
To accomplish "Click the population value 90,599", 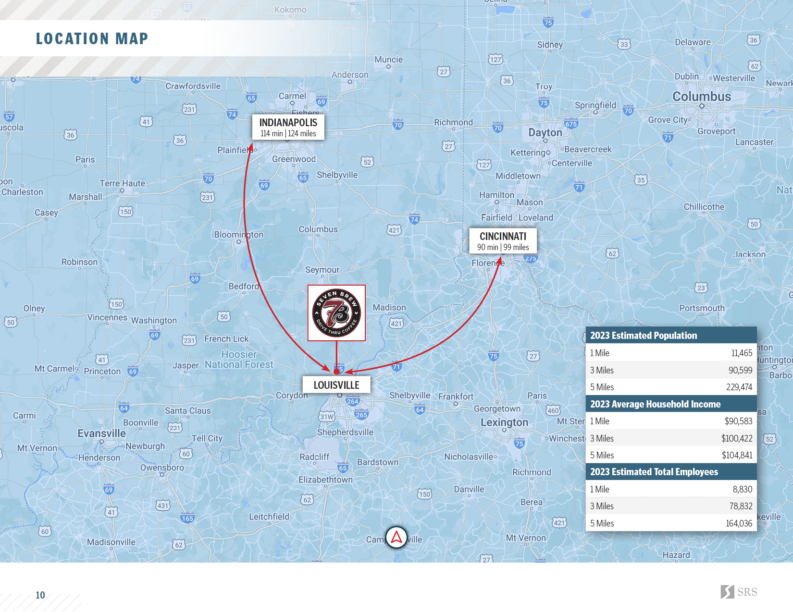I will (740, 370).
